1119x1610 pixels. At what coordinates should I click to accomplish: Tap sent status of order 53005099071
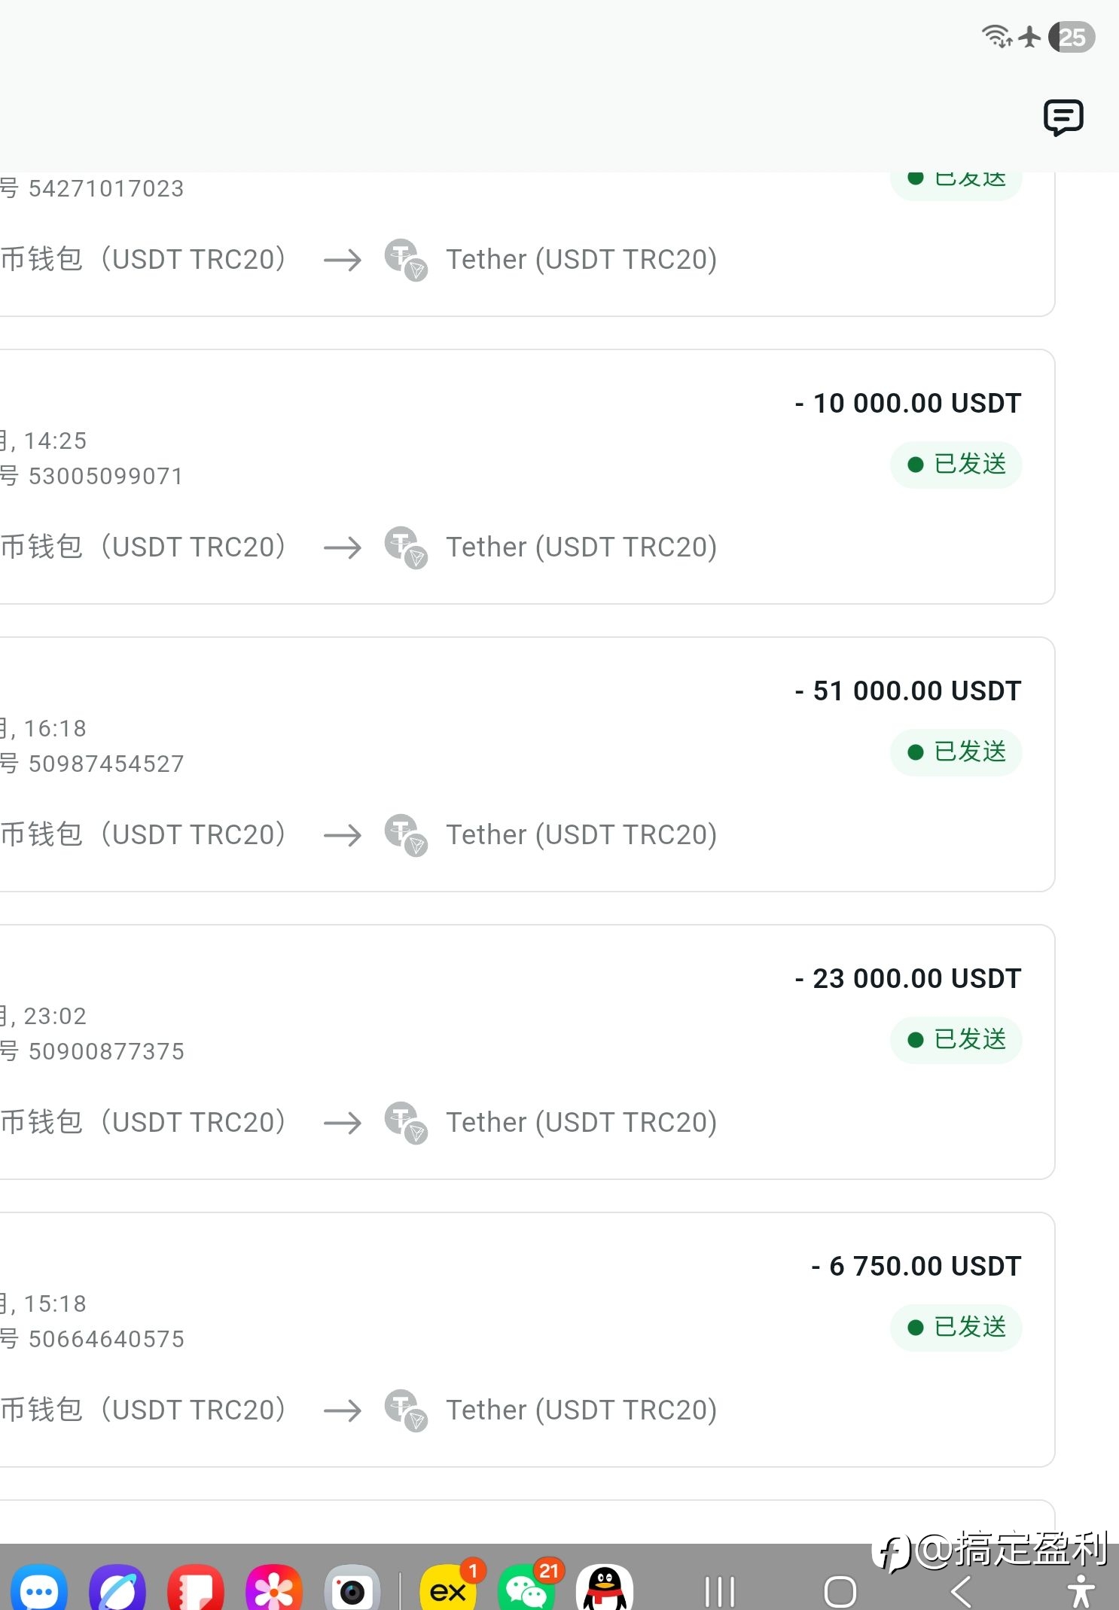956,465
